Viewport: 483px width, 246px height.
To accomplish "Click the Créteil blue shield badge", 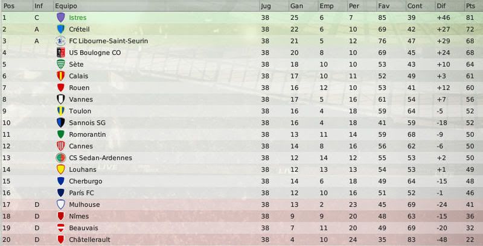I will click(61, 29).
